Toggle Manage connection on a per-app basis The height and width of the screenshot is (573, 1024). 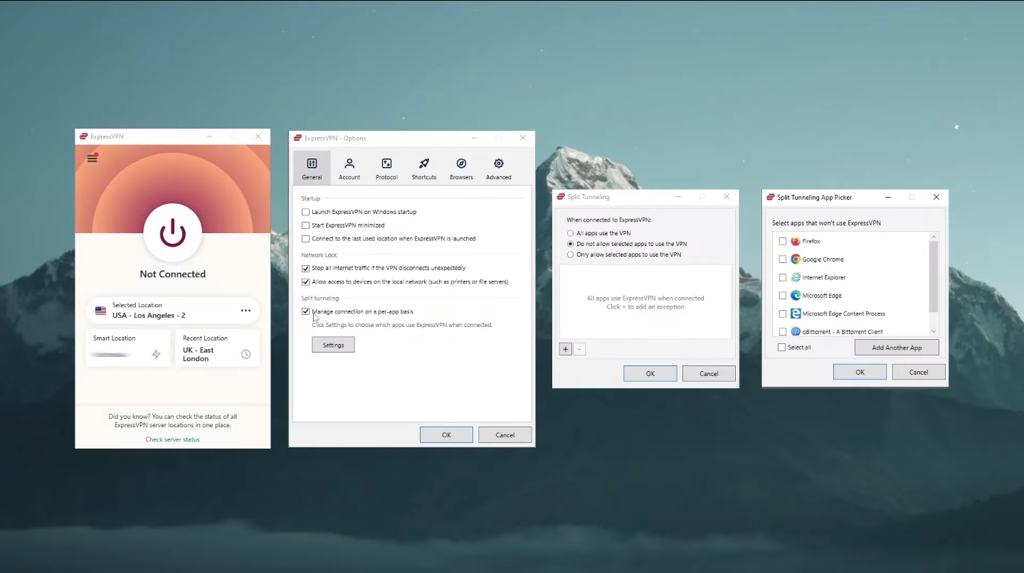(305, 311)
